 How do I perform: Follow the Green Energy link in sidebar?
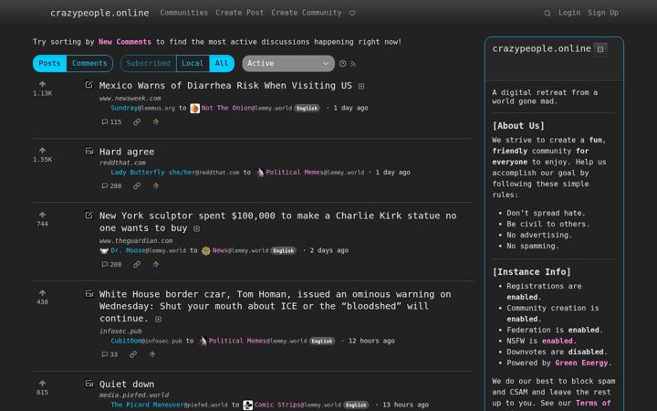click(581, 364)
